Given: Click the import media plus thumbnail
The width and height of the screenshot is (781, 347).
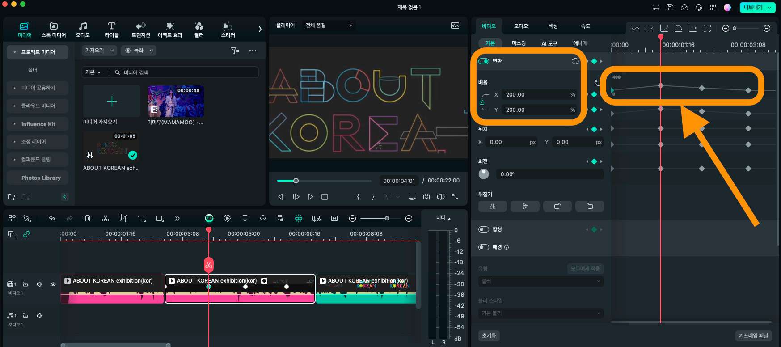Looking at the screenshot, I should pos(112,101).
